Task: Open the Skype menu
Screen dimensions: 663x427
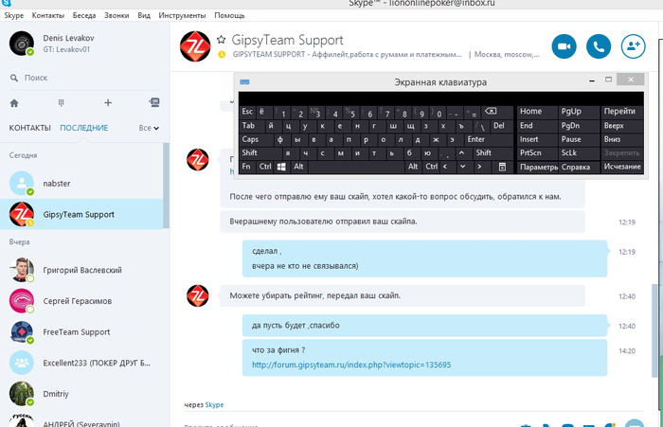Action: (x=13, y=15)
